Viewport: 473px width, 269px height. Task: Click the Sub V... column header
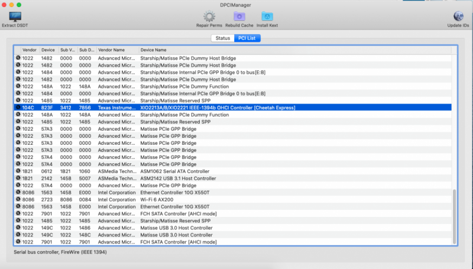[67, 50]
